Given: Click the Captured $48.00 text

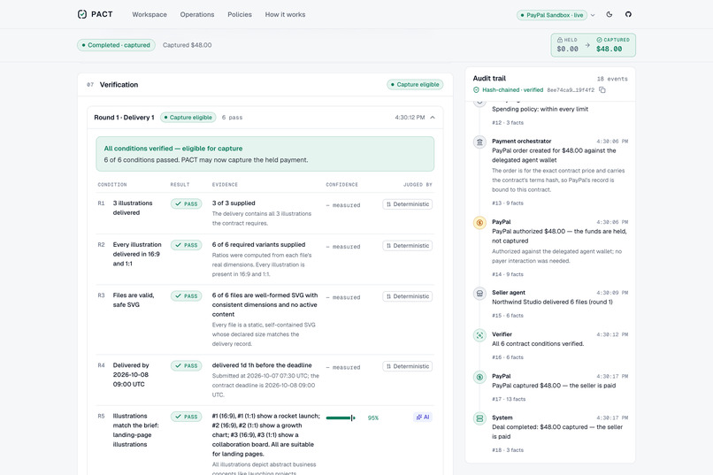Looking at the screenshot, I should pos(187,45).
